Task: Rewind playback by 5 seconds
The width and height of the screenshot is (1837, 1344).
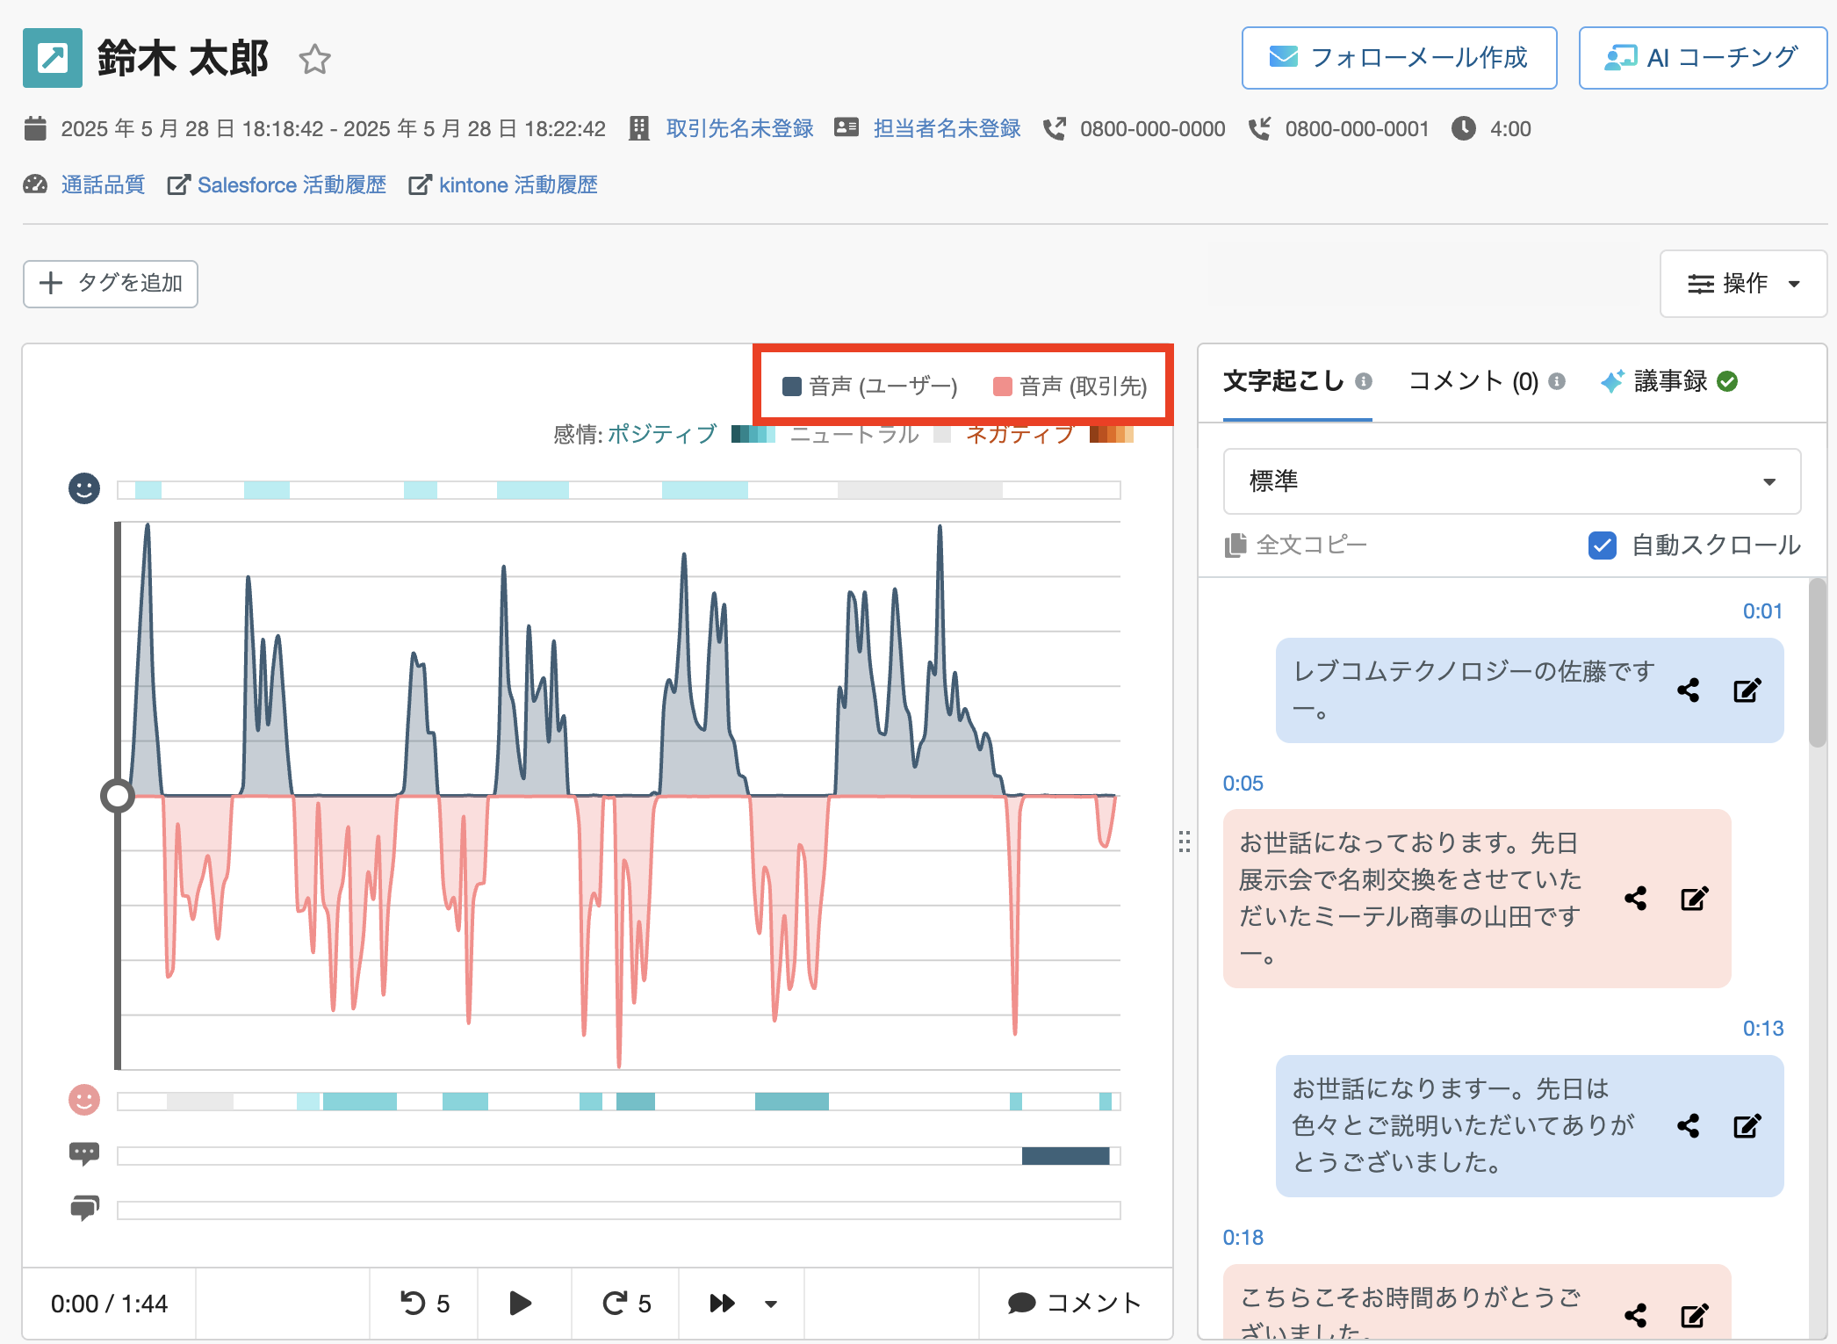Action: (424, 1303)
